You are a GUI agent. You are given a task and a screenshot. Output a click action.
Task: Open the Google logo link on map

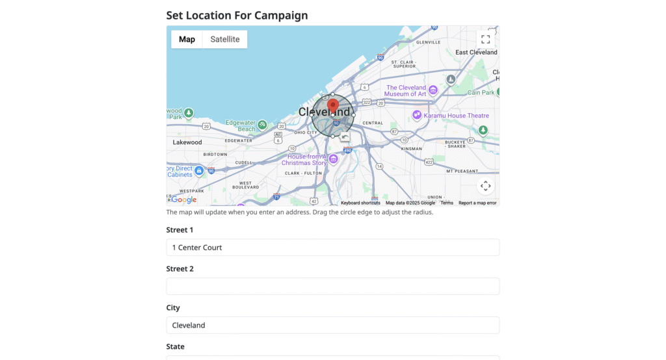tap(184, 199)
